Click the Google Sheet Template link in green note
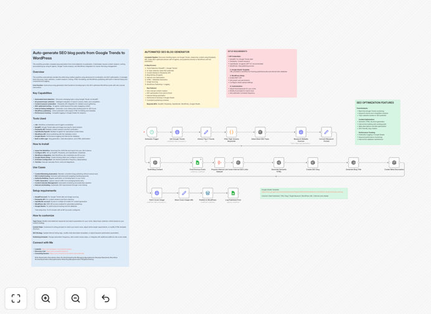Viewport: 431px width, 314px height. tap(302, 192)
